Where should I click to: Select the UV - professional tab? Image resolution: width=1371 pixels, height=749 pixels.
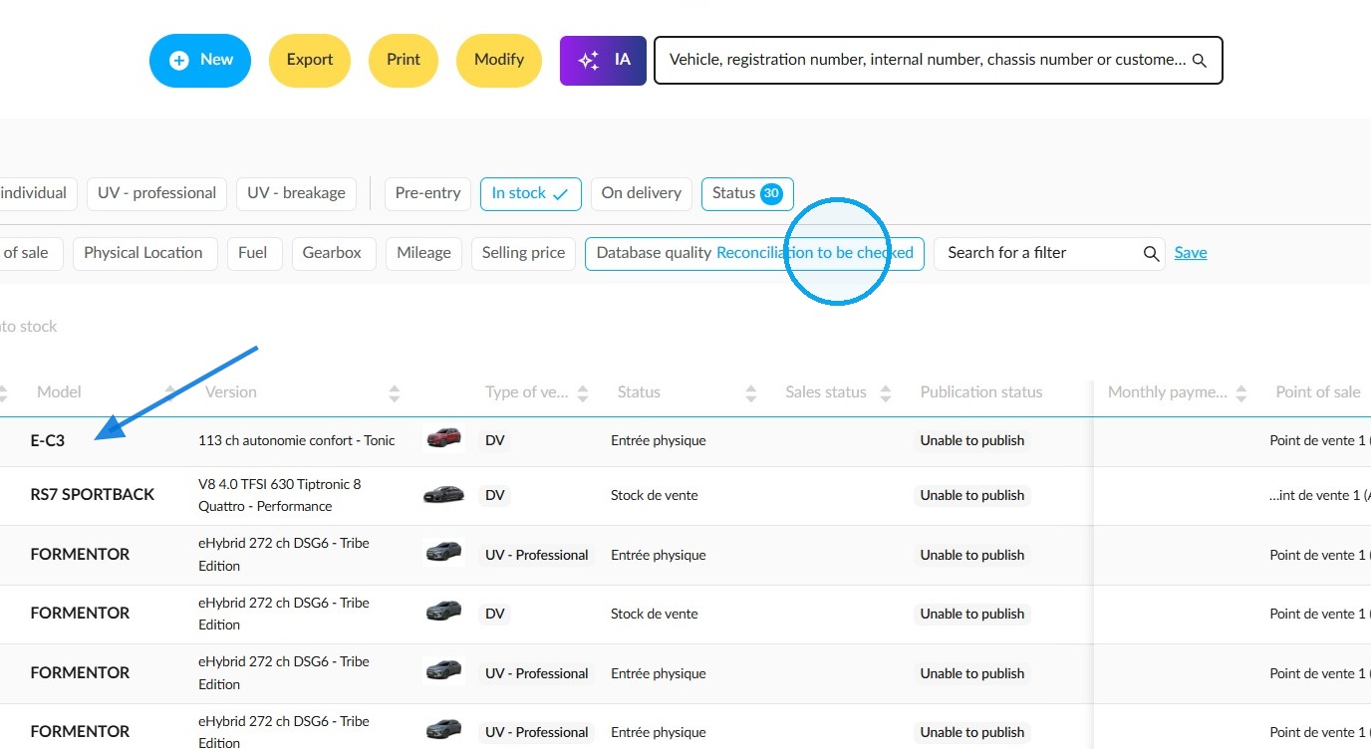coord(156,193)
